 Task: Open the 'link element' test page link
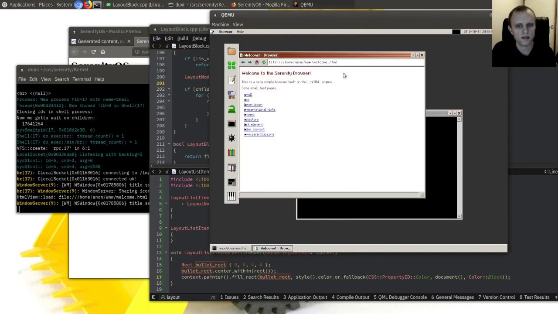click(253, 124)
